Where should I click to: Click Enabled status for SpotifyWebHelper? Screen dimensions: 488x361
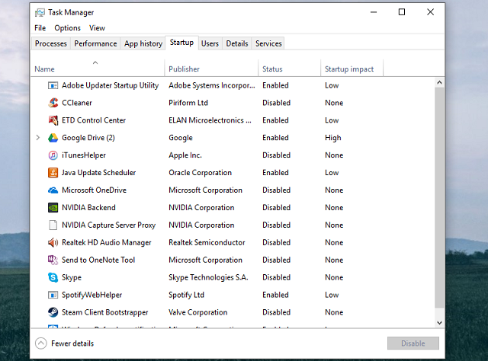point(275,295)
